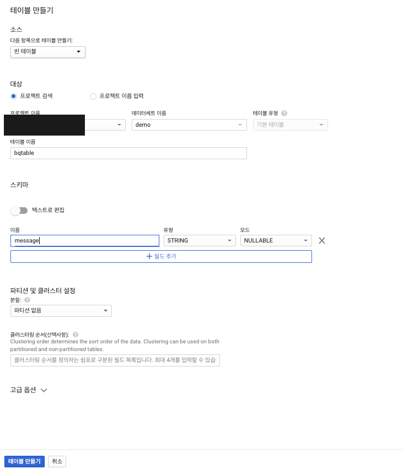Open the field type dropdown showing STRING
Image resolution: width=403 pixels, height=469 pixels.
(200, 240)
